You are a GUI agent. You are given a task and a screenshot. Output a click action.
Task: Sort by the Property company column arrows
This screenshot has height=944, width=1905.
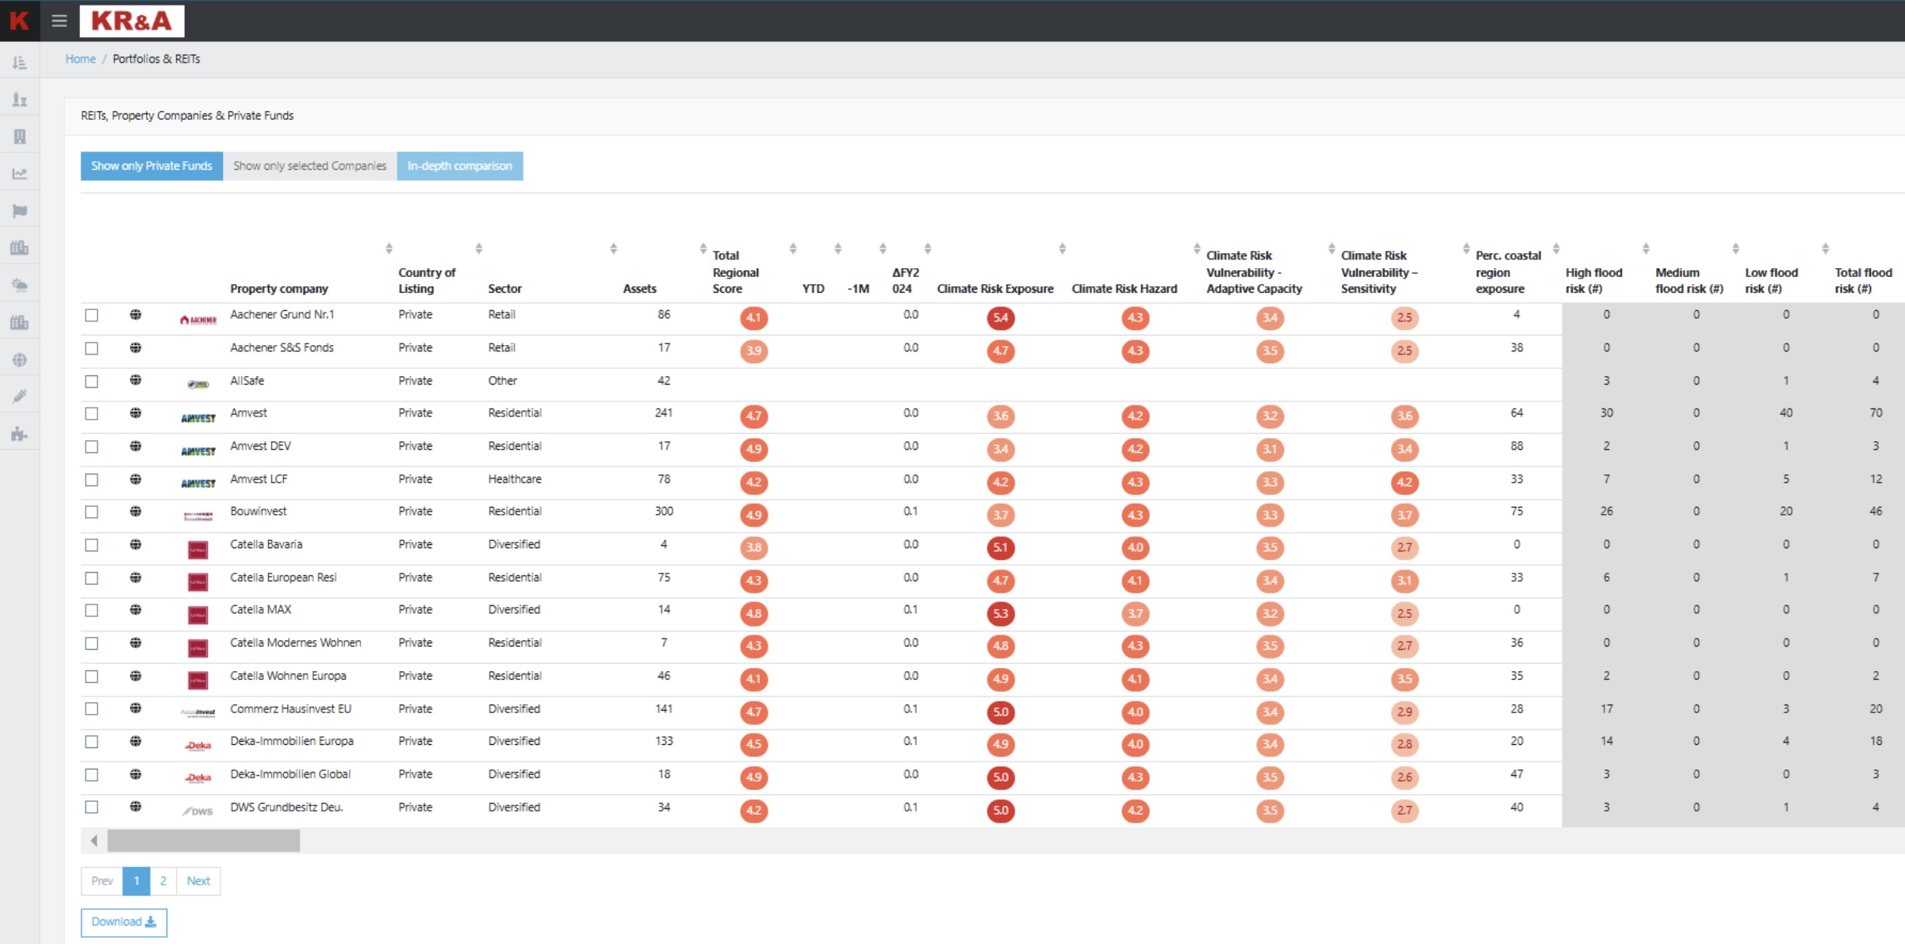(x=389, y=248)
